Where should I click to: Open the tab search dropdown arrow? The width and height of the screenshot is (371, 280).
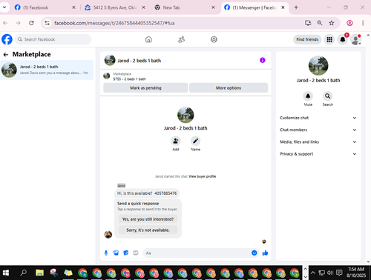click(4, 7)
